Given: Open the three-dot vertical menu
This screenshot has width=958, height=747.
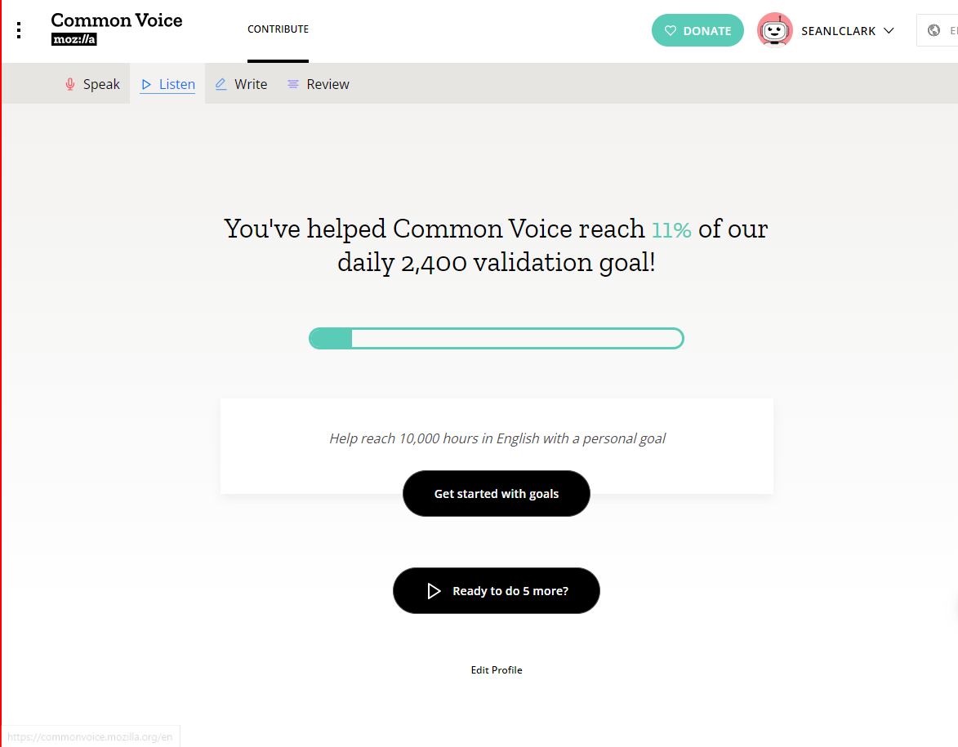Looking at the screenshot, I should 19,30.
